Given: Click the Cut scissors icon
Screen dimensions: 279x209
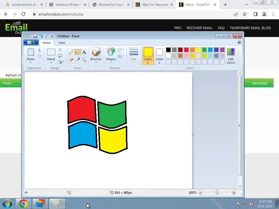Looking at the screenshot, I should (x=39, y=50).
